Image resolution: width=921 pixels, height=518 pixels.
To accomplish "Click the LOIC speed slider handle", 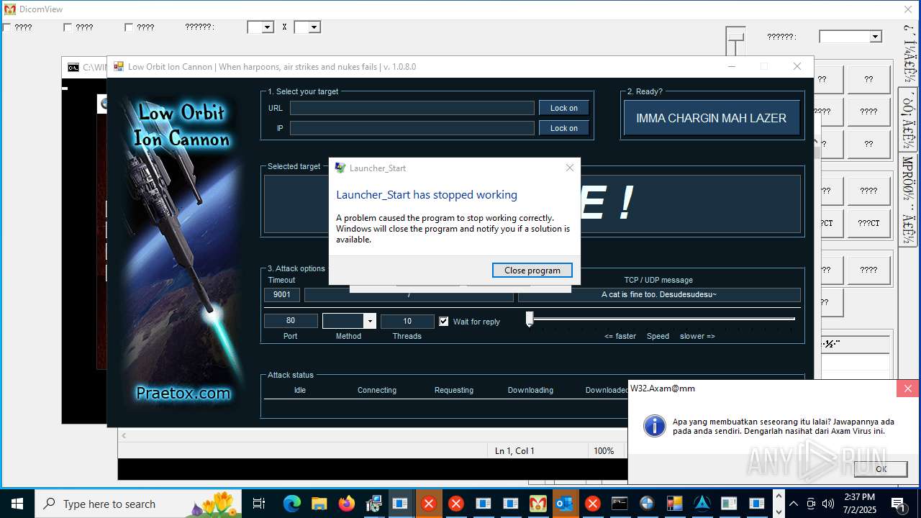I will (x=530, y=319).
